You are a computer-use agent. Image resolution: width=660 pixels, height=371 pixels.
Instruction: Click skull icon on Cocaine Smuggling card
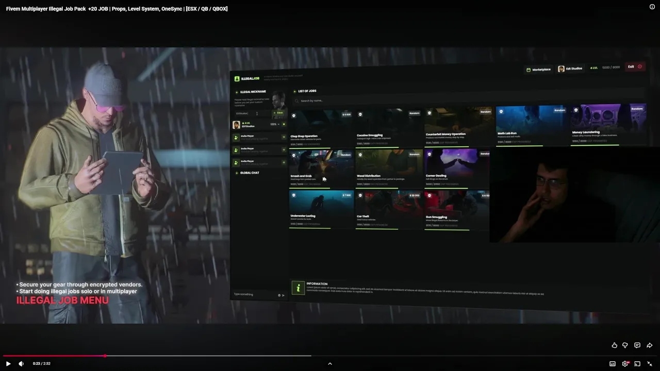360,114
